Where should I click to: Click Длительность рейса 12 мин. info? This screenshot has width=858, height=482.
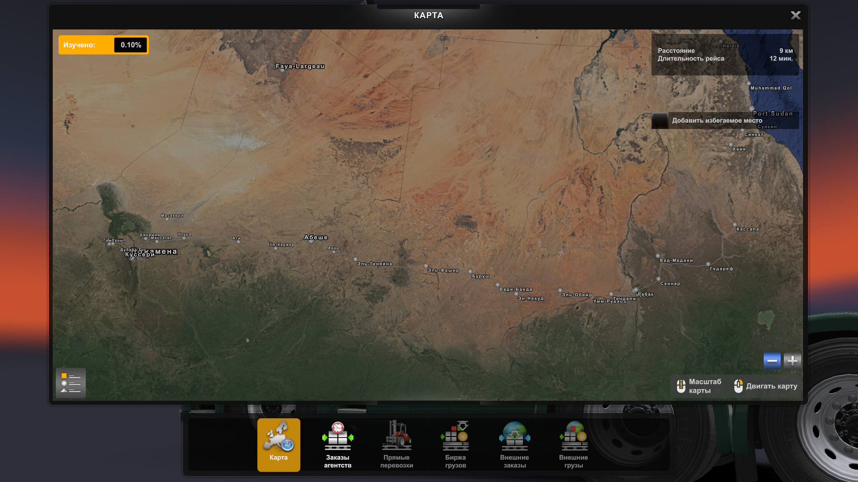coord(725,58)
